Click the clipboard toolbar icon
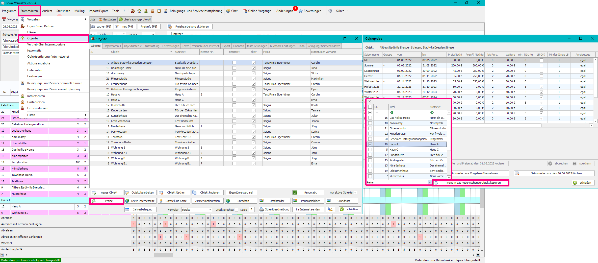 [159, 11]
